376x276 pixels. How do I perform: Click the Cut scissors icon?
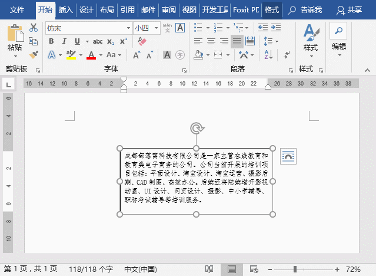coord(34,28)
